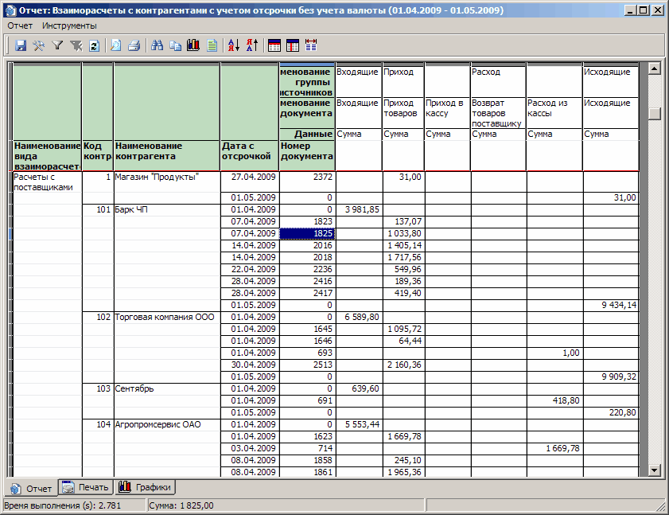Sort descending with the Я-A up arrow icon
This screenshot has width=669, height=515.
(251, 45)
